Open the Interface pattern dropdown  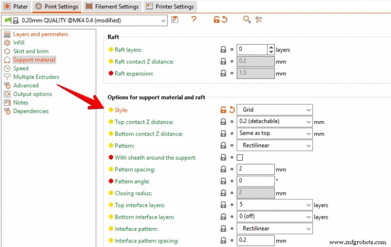pyautogui.click(x=274, y=228)
